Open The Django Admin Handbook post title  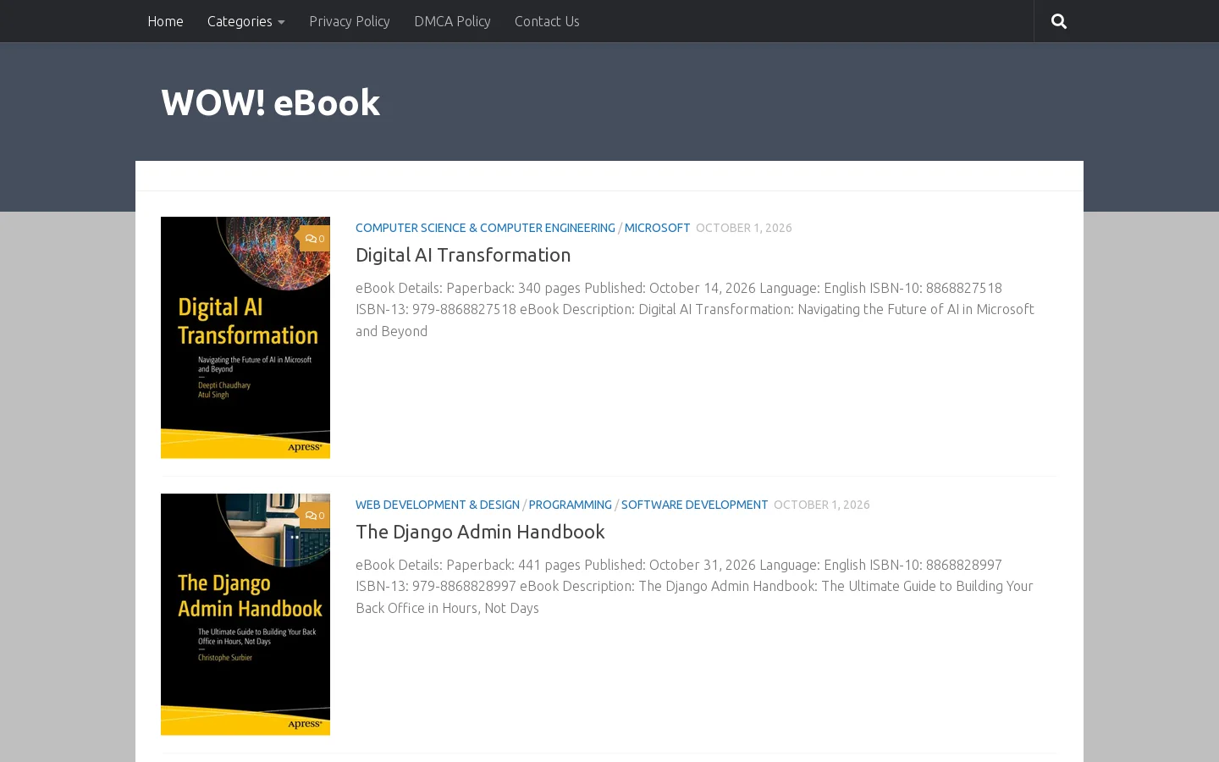[x=480, y=532]
